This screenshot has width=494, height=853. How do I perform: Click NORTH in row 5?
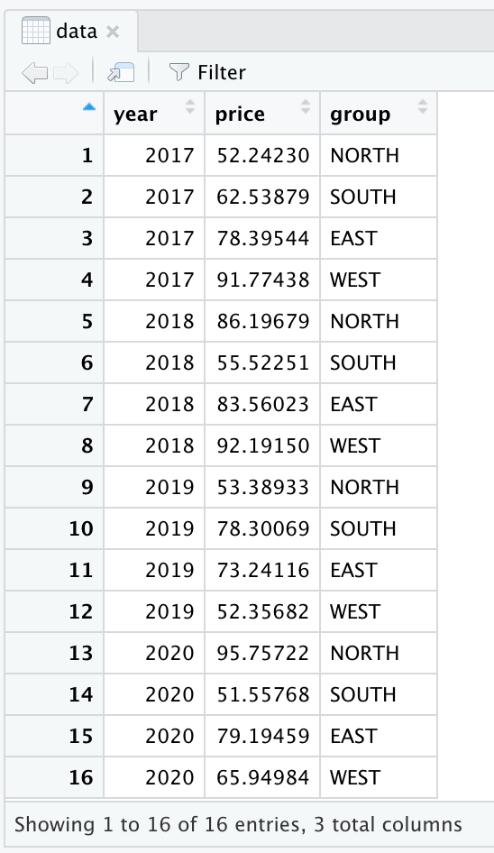coord(364,321)
